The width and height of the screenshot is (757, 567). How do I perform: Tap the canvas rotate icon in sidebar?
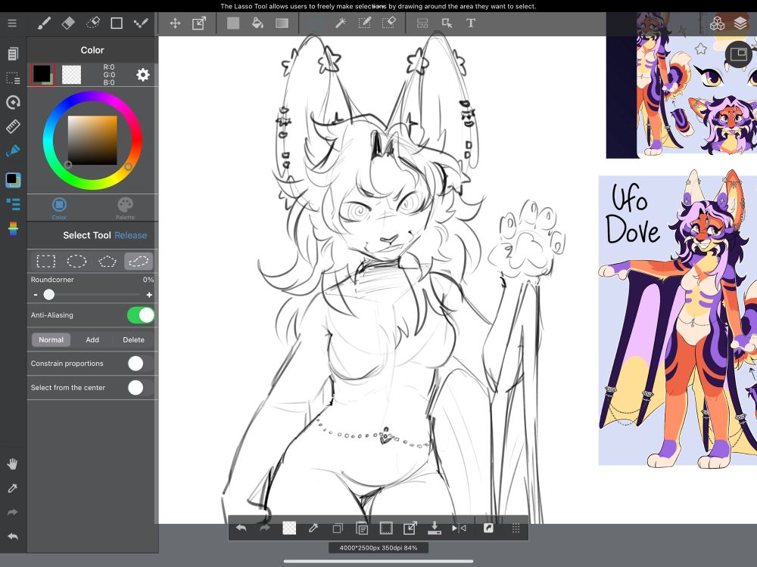pos(13,102)
